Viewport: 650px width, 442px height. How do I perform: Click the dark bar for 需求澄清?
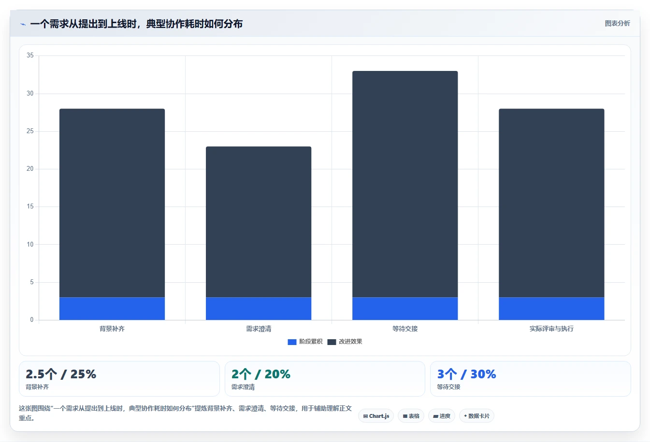(x=259, y=222)
